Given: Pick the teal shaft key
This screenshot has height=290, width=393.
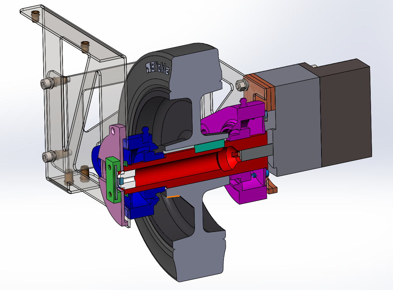Looking at the screenshot, I should (x=209, y=146).
